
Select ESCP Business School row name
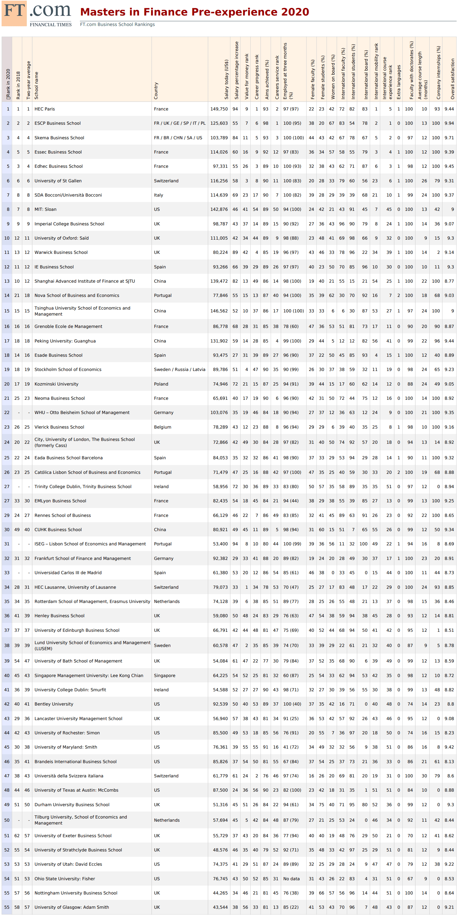58,123
